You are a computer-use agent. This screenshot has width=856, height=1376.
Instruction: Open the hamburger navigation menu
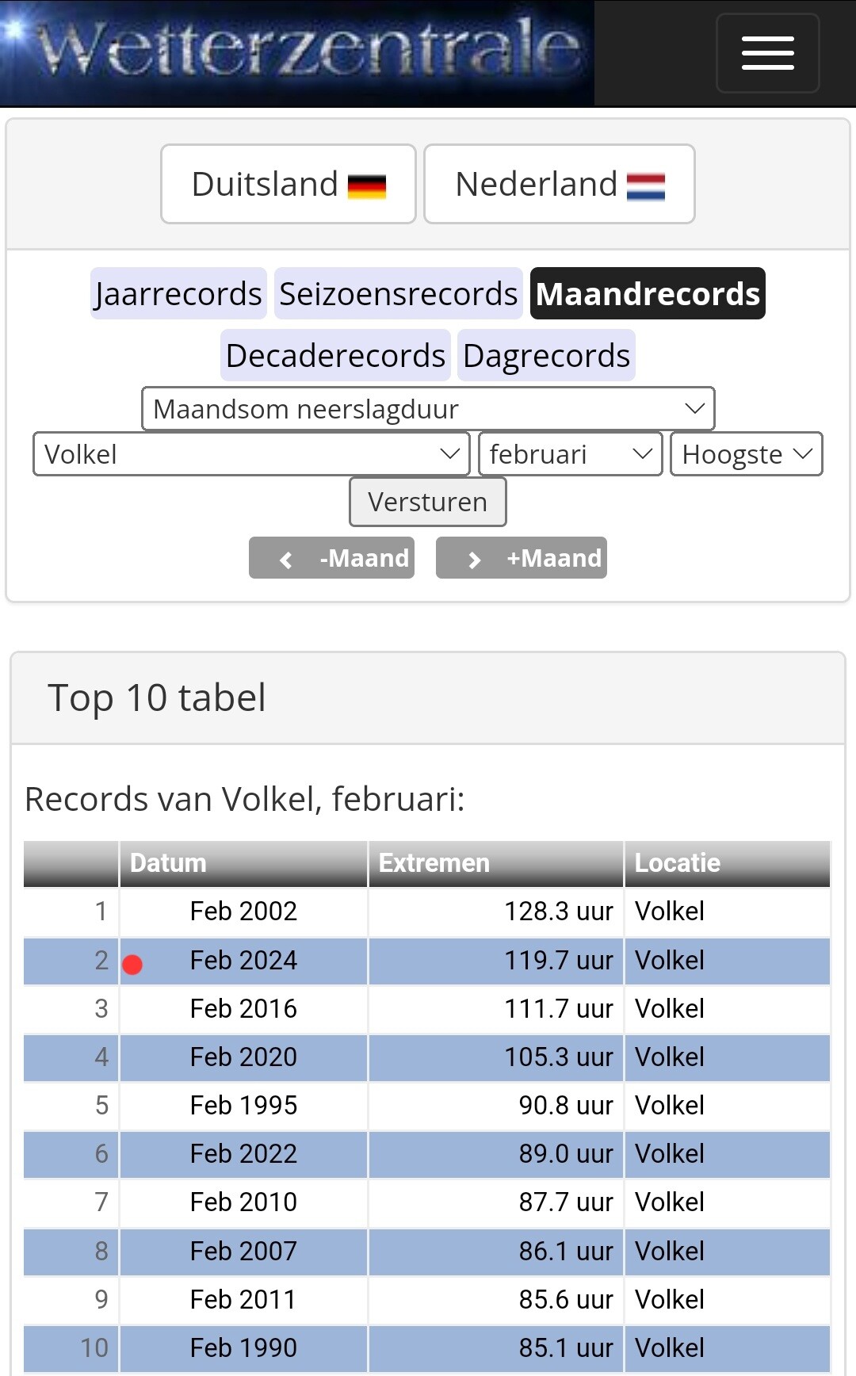point(767,53)
